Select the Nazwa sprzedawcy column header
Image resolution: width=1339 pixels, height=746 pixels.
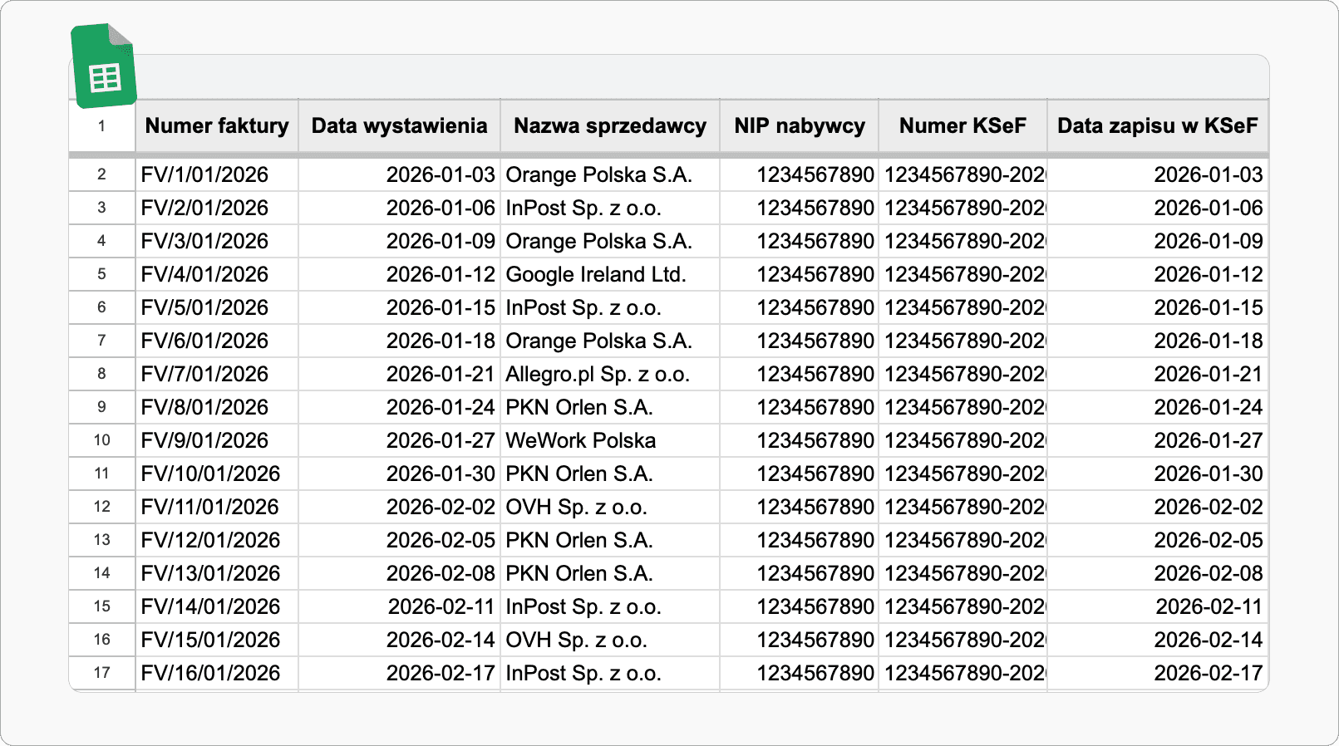coord(610,125)
